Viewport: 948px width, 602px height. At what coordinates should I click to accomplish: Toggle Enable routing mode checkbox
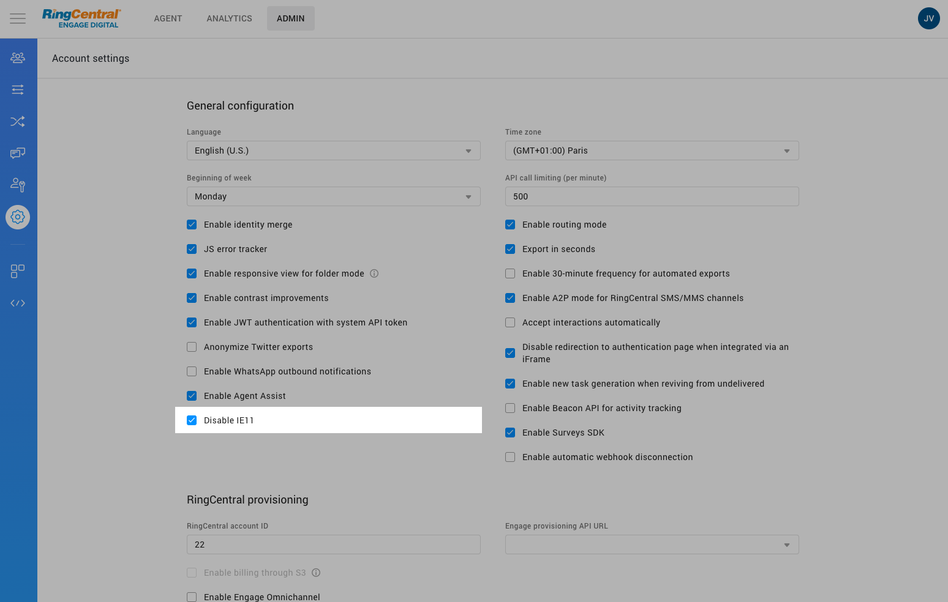pyautogui.click(x=510, y=225)
